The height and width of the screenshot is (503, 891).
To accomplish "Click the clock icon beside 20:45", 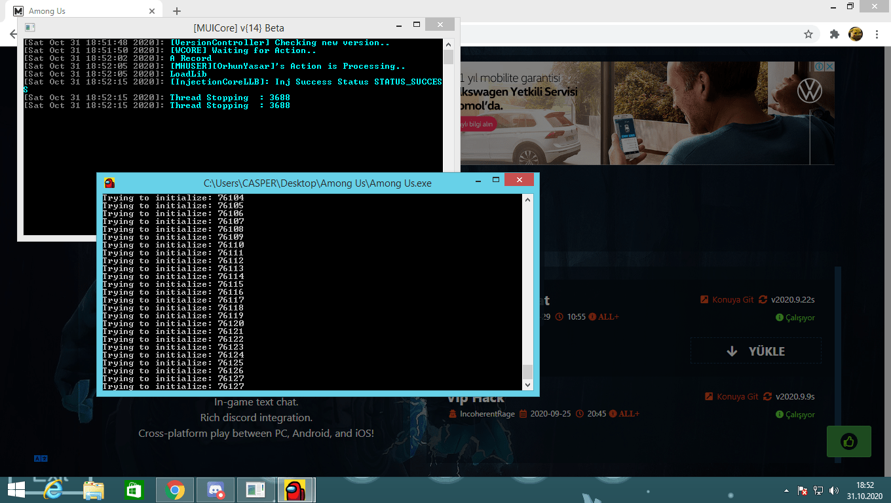I will pos(580,414).
